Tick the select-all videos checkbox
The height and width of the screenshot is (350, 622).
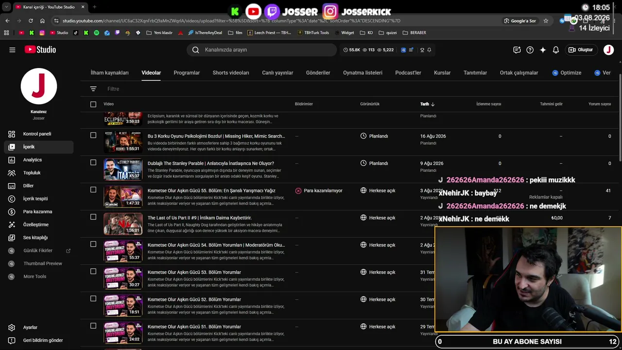click(93, 104)
